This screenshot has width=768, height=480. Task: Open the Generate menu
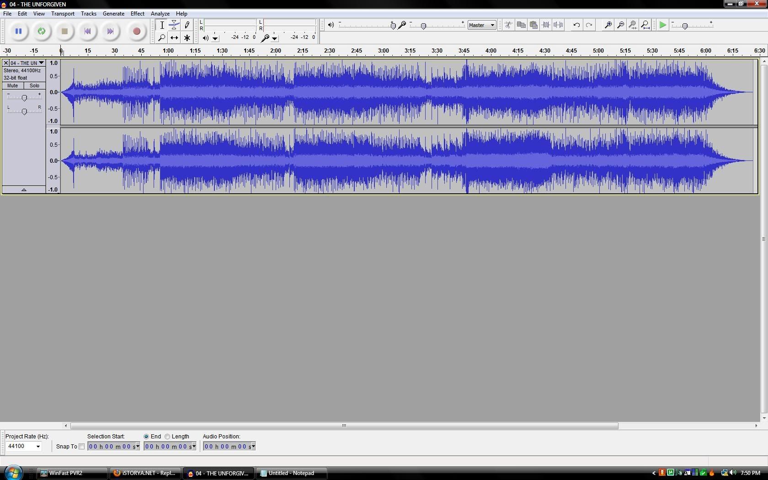tap(113, 14)
